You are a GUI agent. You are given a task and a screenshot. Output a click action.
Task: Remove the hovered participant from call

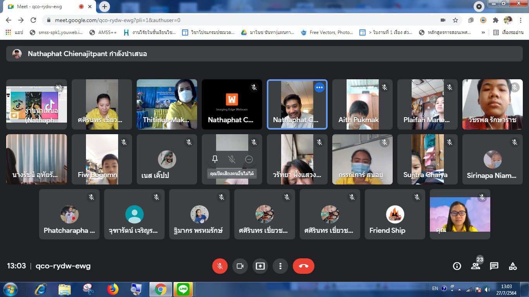(249, 159)
